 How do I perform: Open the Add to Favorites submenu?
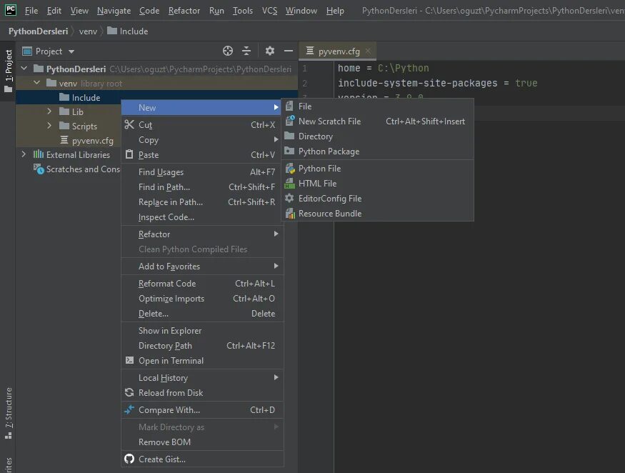pos(202,266)
